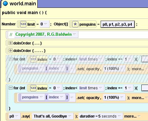Image resolution: width=148 pixels, height=121 pixels.
Task: Open opacity 1 (100%) dropdown in disabled loop
Action: pyautogui.click(x=114, y=69)
